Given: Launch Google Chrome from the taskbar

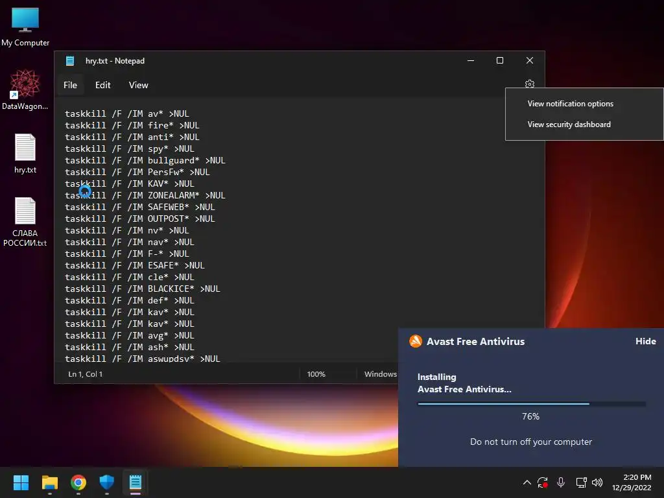Looking at the screenshot, I should (78, 482).
